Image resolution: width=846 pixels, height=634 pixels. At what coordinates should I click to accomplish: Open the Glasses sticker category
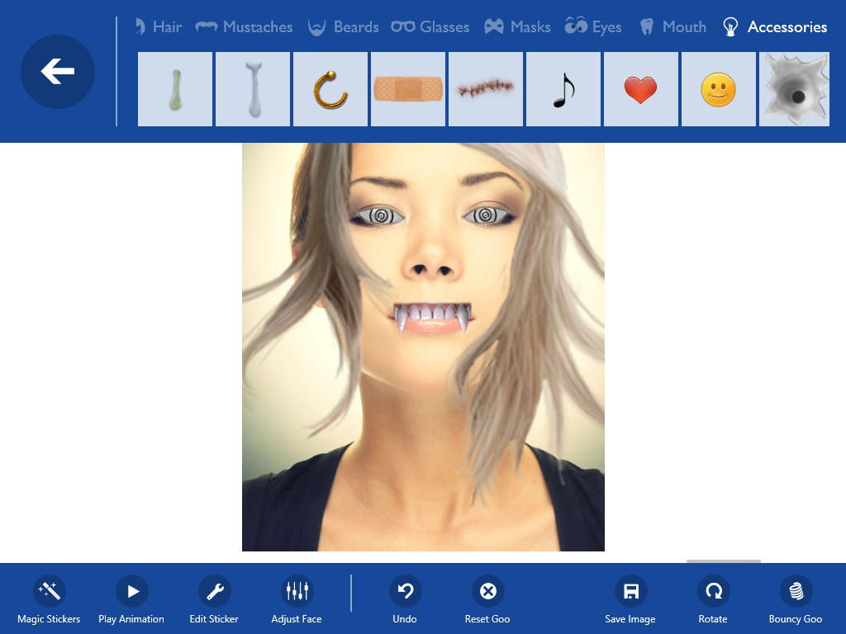point(430,27)
